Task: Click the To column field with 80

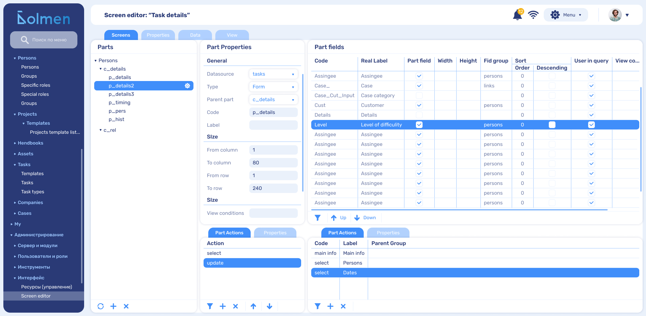Action: click(x=273, y=163)
